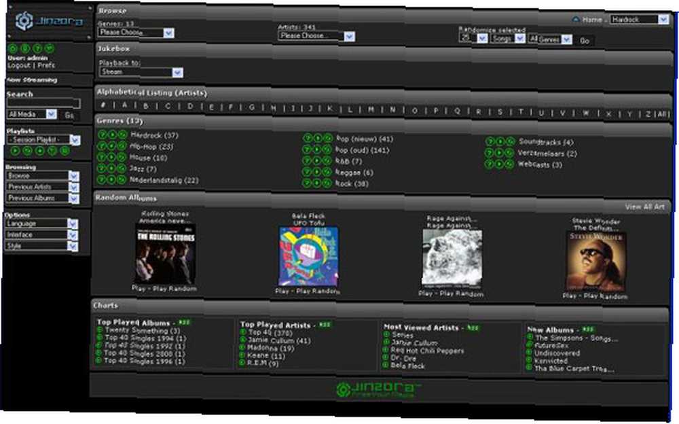This screenshot has width=679, height=424.
Task: Jump to artists starting with A
Action: pos(125,105)
